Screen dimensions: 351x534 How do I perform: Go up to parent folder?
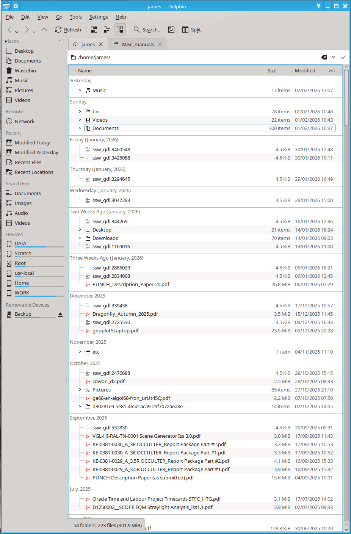[x=44, y=30]
